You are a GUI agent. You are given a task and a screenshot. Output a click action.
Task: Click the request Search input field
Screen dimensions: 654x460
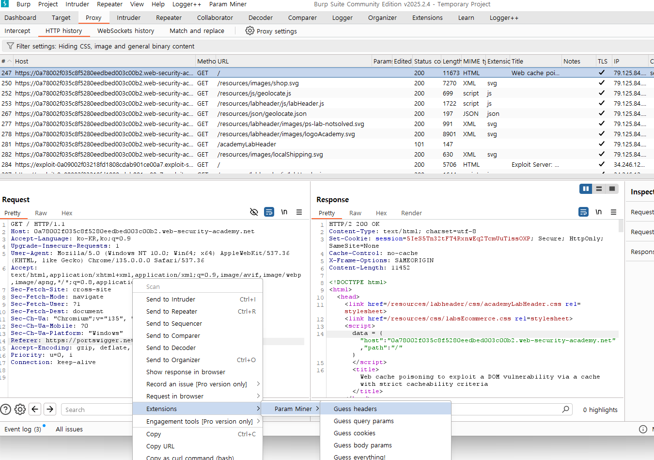click(97, 410)
